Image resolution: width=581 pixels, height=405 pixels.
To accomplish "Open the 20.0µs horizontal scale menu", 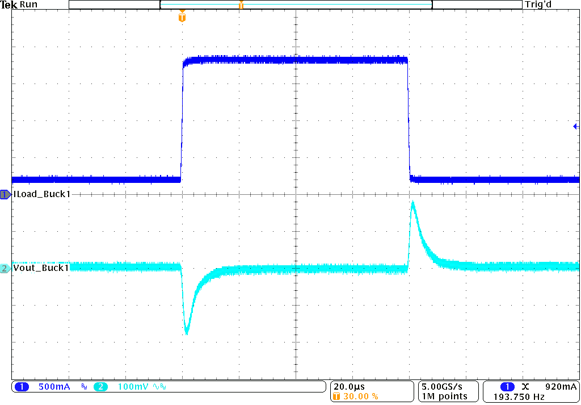I will click(x=348, y=386).
